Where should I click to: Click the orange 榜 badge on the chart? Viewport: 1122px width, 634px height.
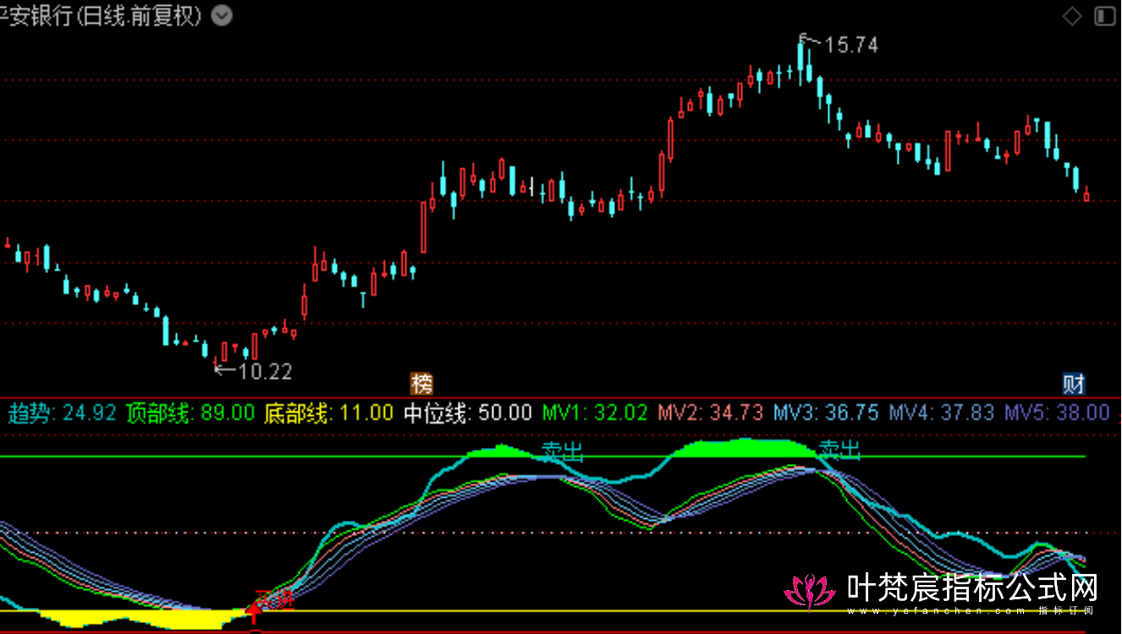pos(421,384)
